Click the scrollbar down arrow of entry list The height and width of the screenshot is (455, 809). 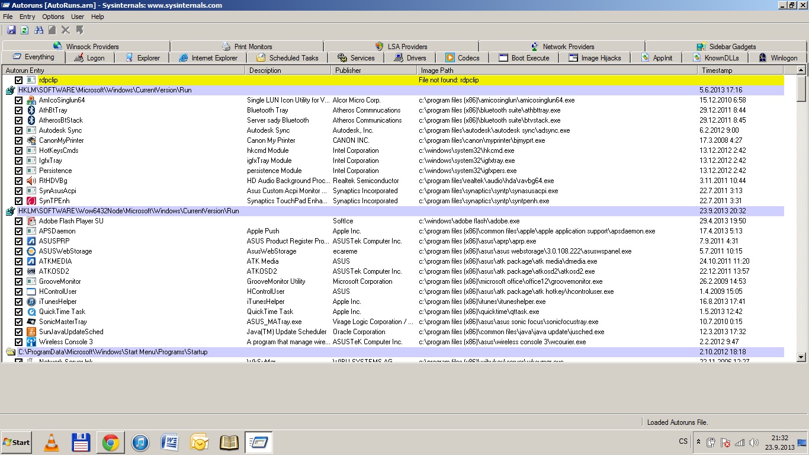click(x=801, y=357)
